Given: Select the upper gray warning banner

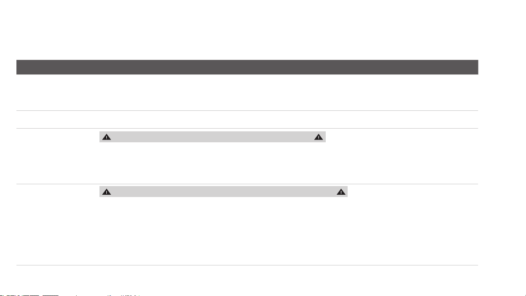Looking at the screenshot, I should click(x=212, y=137).
